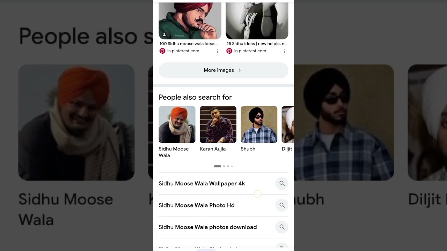Screen dimensions: 447x251
Task: Open the More images button
Action: 223,70
